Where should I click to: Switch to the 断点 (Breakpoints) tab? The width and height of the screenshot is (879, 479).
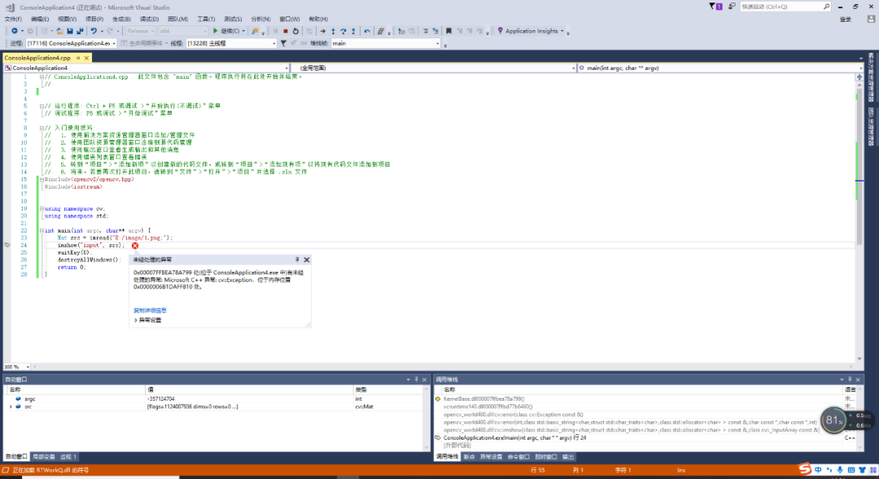470,456
